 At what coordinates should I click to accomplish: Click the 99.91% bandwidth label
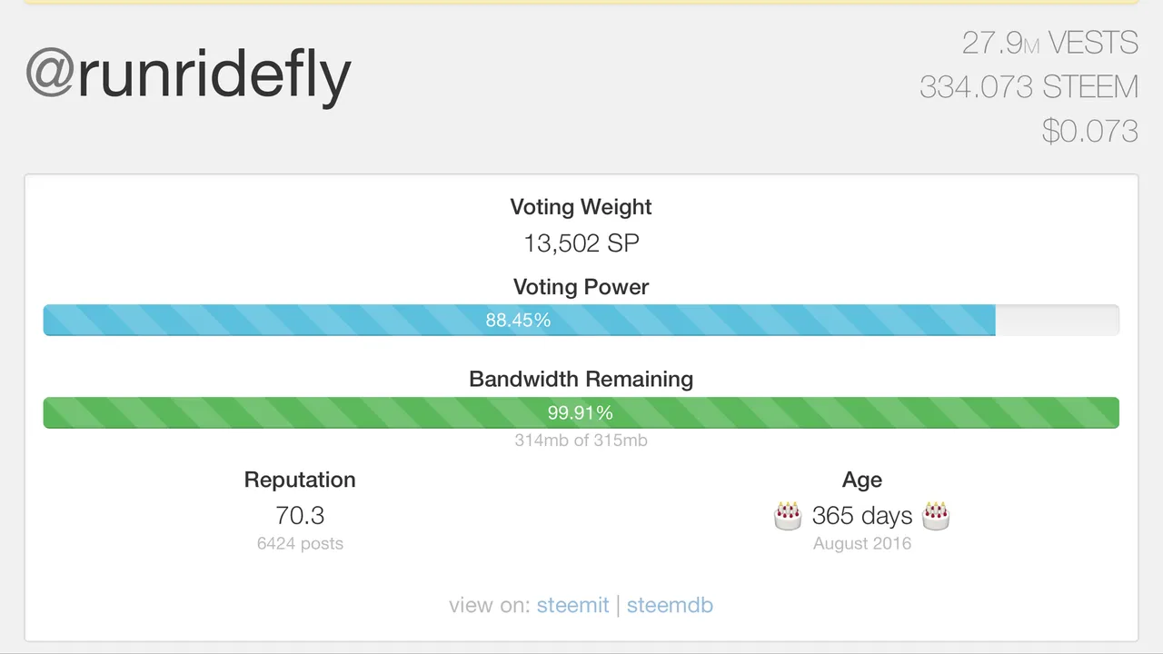pos(580,412)
